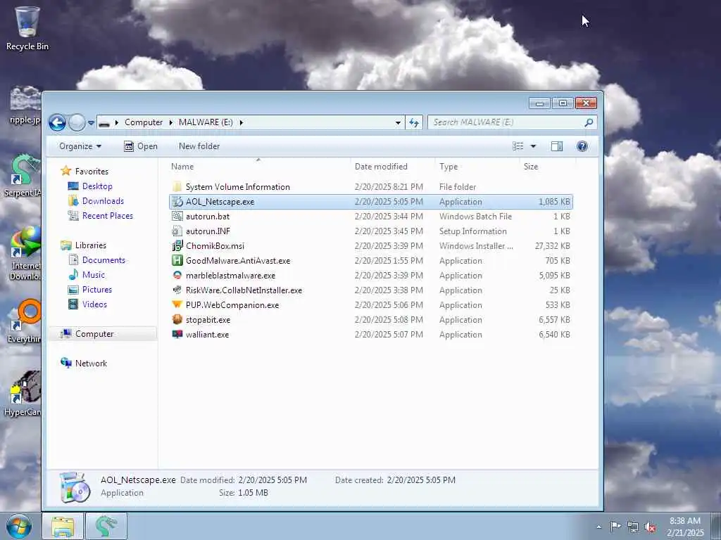Select the PUP.WebCompanion.exe icon
The image size is (721, 540).
[177, 305]
